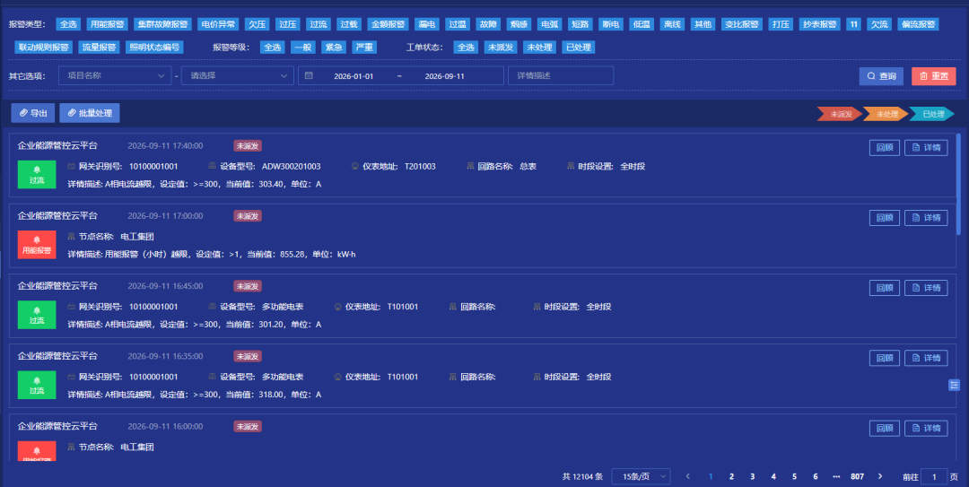The width and height of the screenshot is (969, 487).
Task: Open the 请选择 dropdown
Action: [238, 75]
